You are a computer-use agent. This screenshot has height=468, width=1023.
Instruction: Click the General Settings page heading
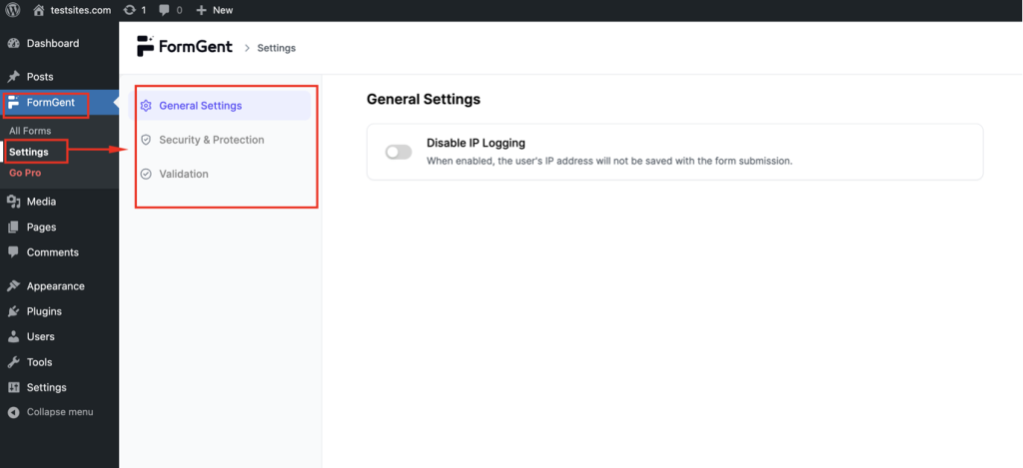424,99
